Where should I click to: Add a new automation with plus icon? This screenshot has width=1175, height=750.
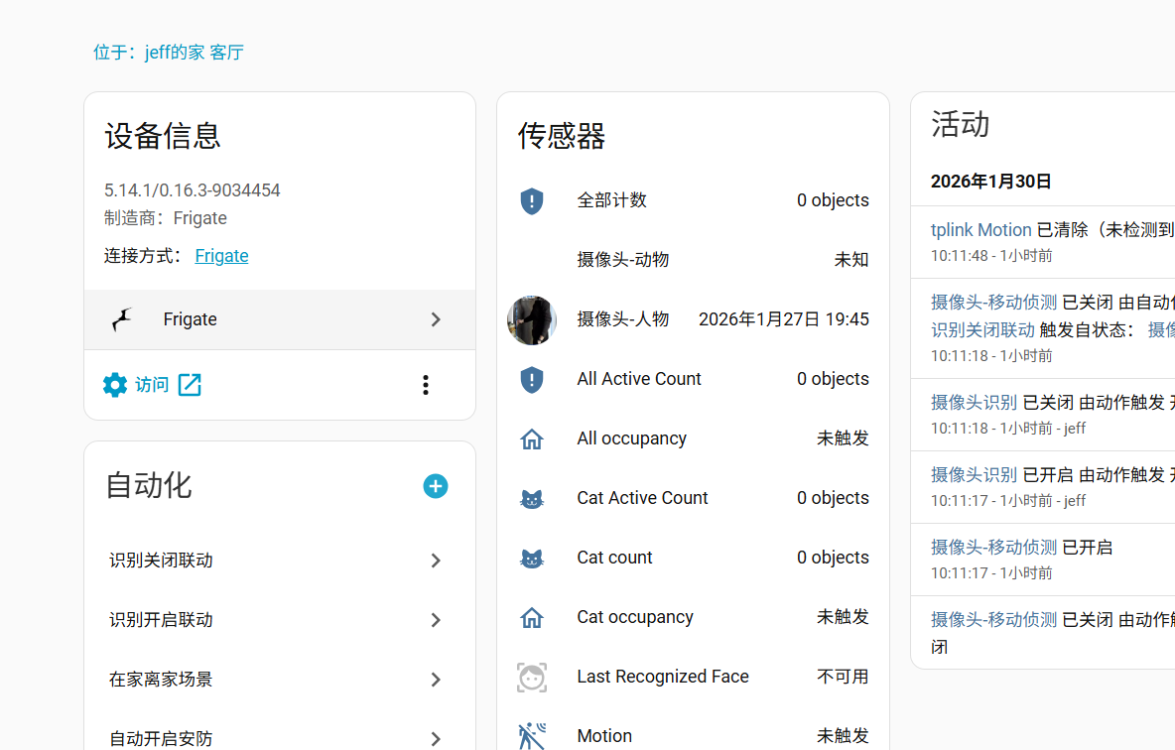pos(436,486)
